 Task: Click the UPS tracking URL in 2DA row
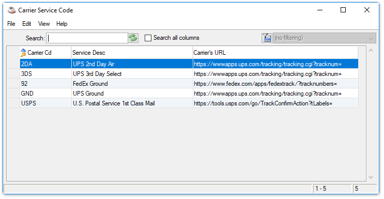275,64
